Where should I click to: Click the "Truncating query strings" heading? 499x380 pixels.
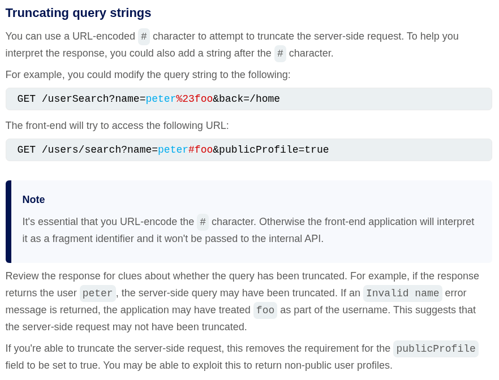[x=78, y=13]
